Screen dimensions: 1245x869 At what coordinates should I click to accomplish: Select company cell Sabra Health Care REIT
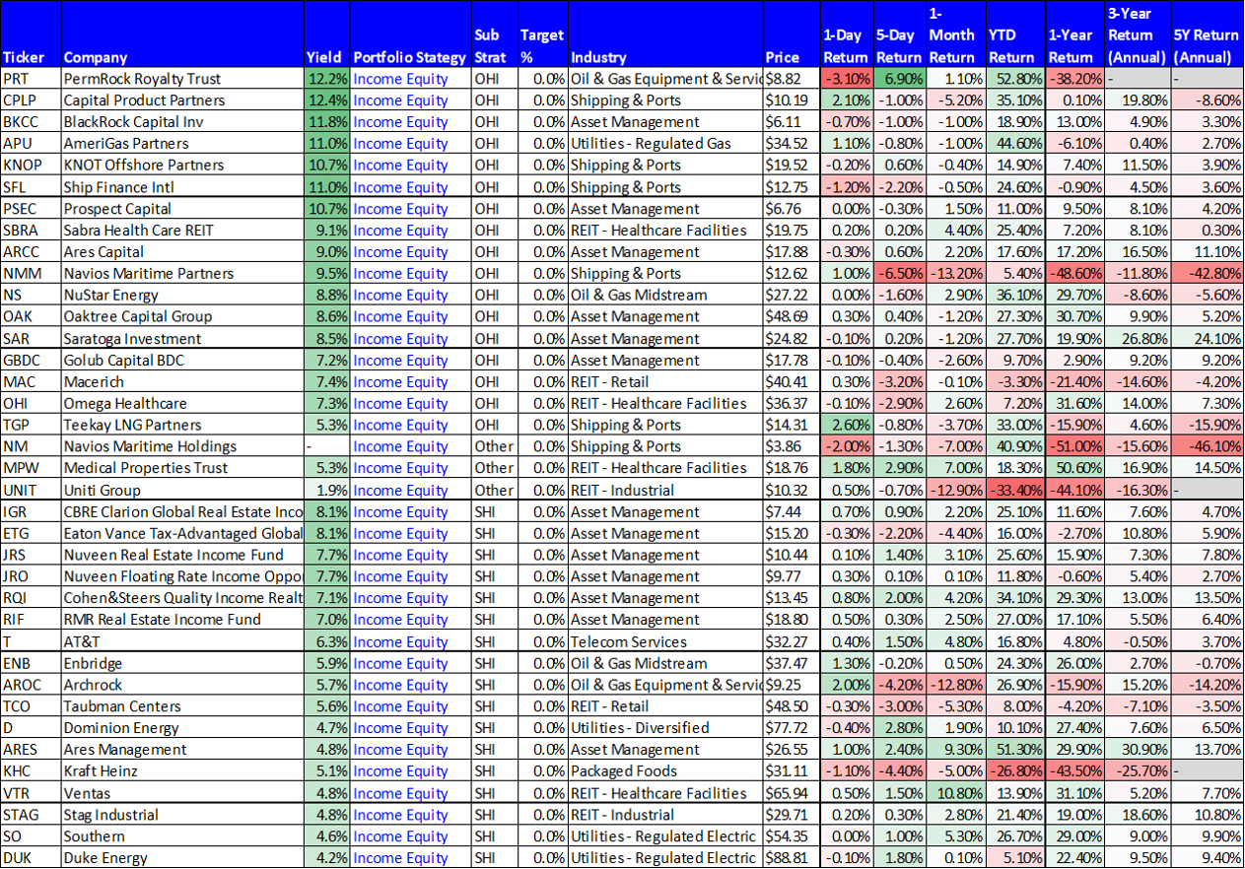click(x=182, y=231)
